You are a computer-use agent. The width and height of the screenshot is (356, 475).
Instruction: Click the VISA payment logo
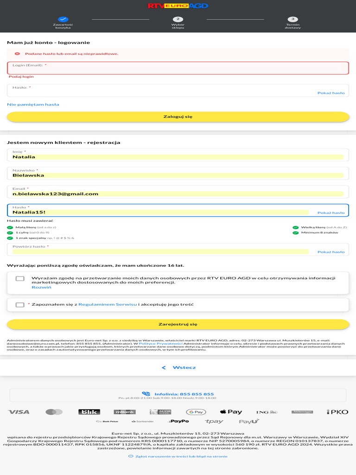coord(19,412)
